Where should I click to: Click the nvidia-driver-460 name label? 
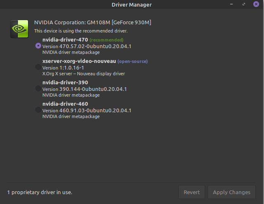tap(65, 104)
